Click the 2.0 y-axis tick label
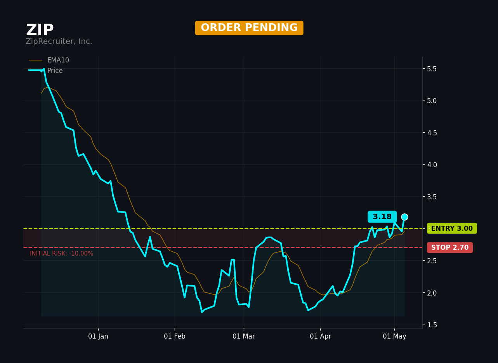498x363 pixels. click(432, 293)
